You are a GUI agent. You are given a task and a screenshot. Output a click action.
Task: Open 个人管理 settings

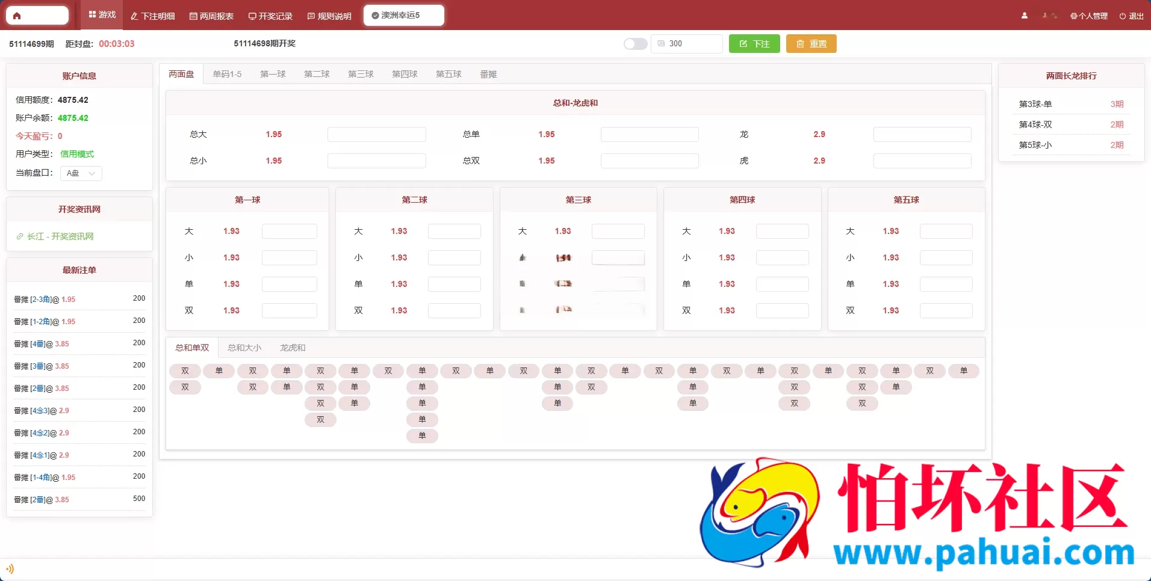tap(1089, 16)
